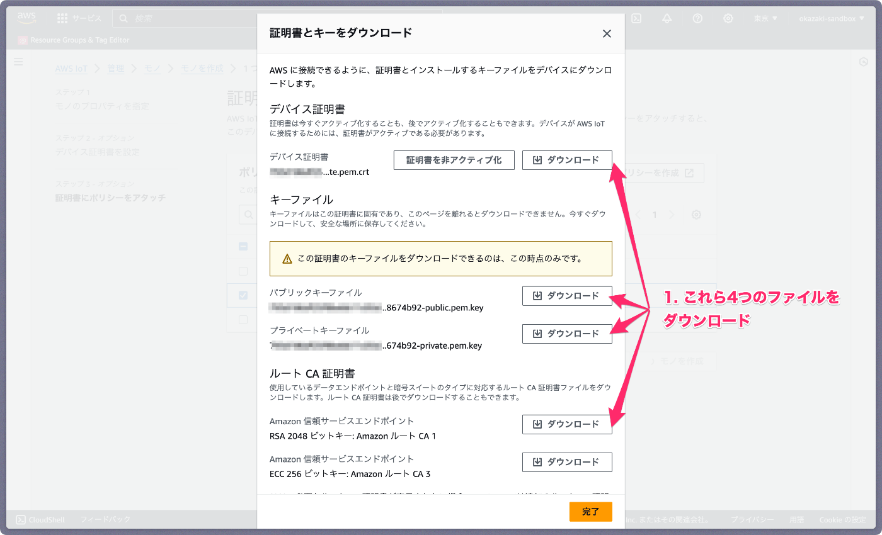The width and height of the screenshot is (882, 535).
Task: Select the private.pem.key file name text
Action: [375, 346]
